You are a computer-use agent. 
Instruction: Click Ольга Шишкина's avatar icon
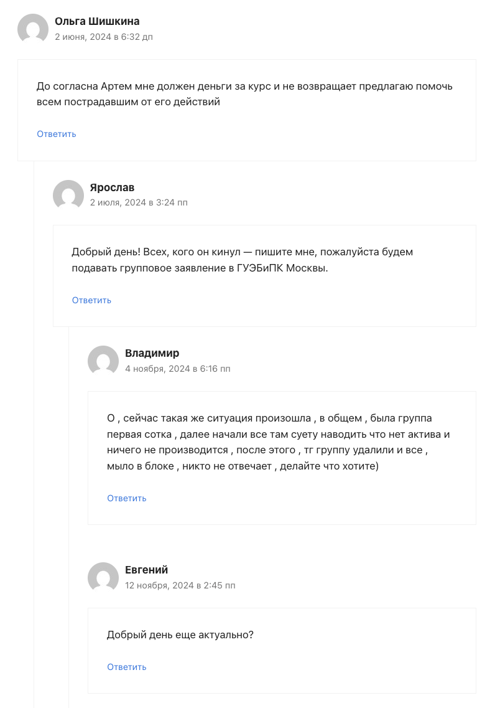pos(33,29)
